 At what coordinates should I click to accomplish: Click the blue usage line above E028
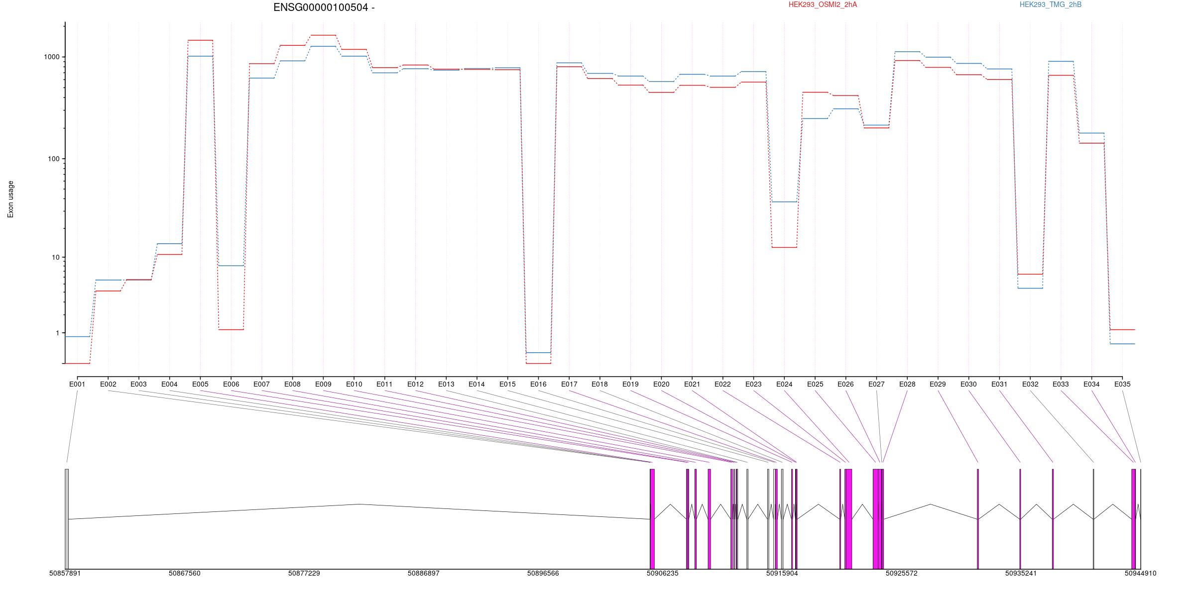[907, 52]
